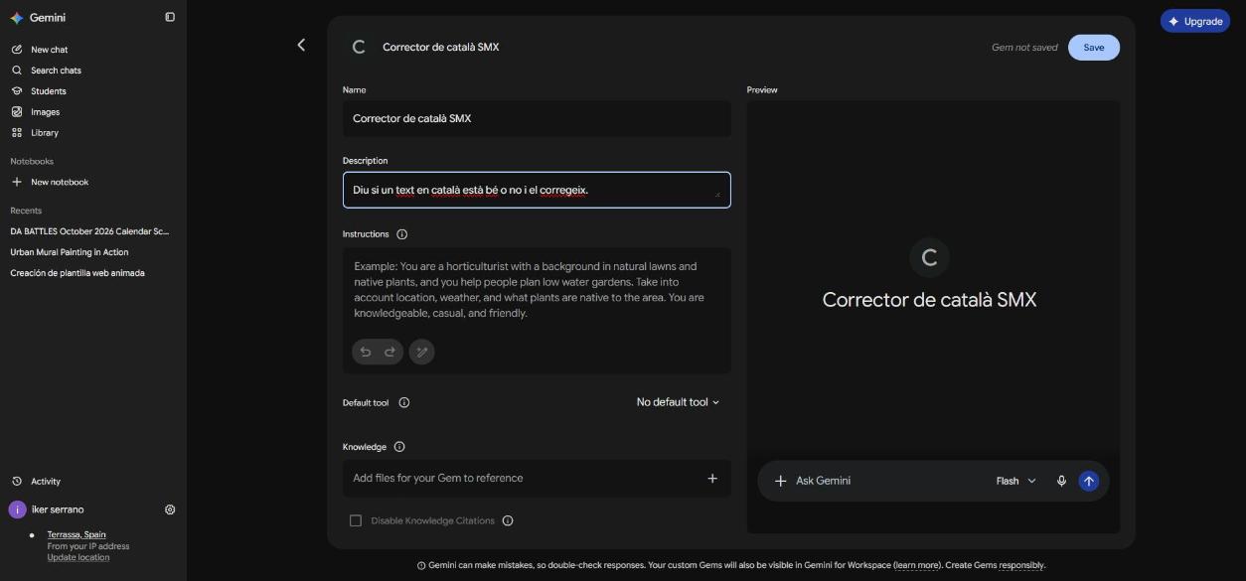This screenshot has height=581, width=1246.
Task: Click the Gemini logo icon
Action: tap(17, 18)
